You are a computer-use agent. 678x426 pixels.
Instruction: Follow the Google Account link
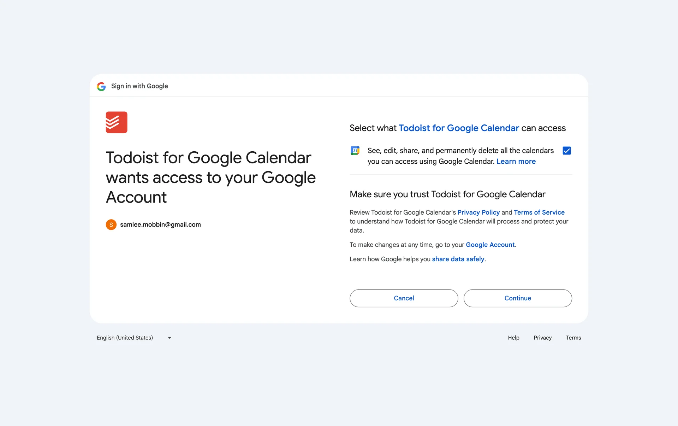coord(490,245)
